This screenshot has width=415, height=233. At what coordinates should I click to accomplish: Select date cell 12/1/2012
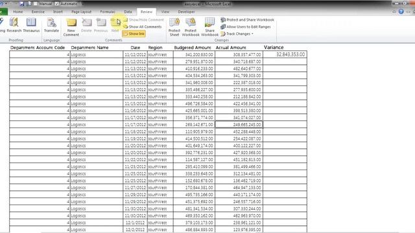click(135, 223)
